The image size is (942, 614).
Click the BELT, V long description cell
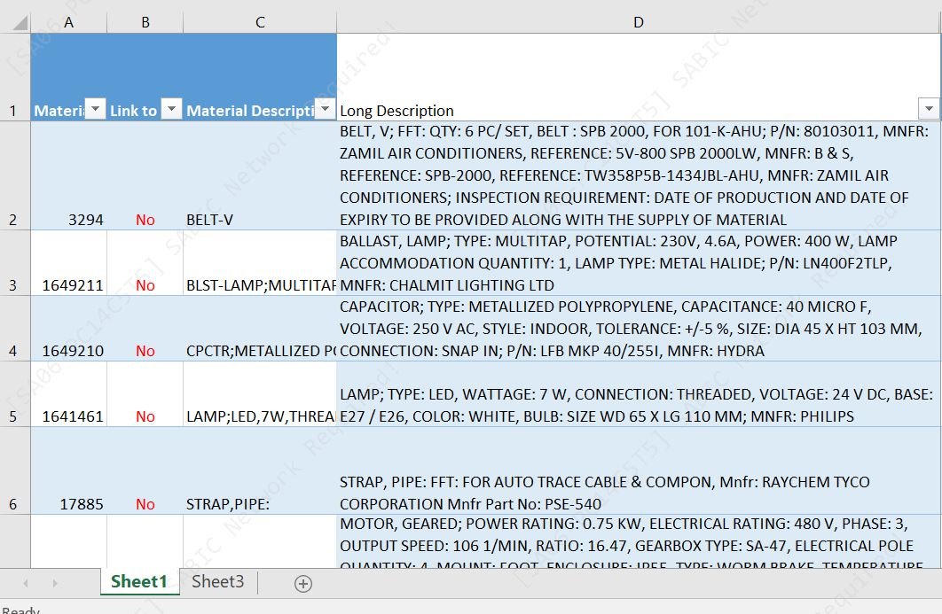point(638,175)
